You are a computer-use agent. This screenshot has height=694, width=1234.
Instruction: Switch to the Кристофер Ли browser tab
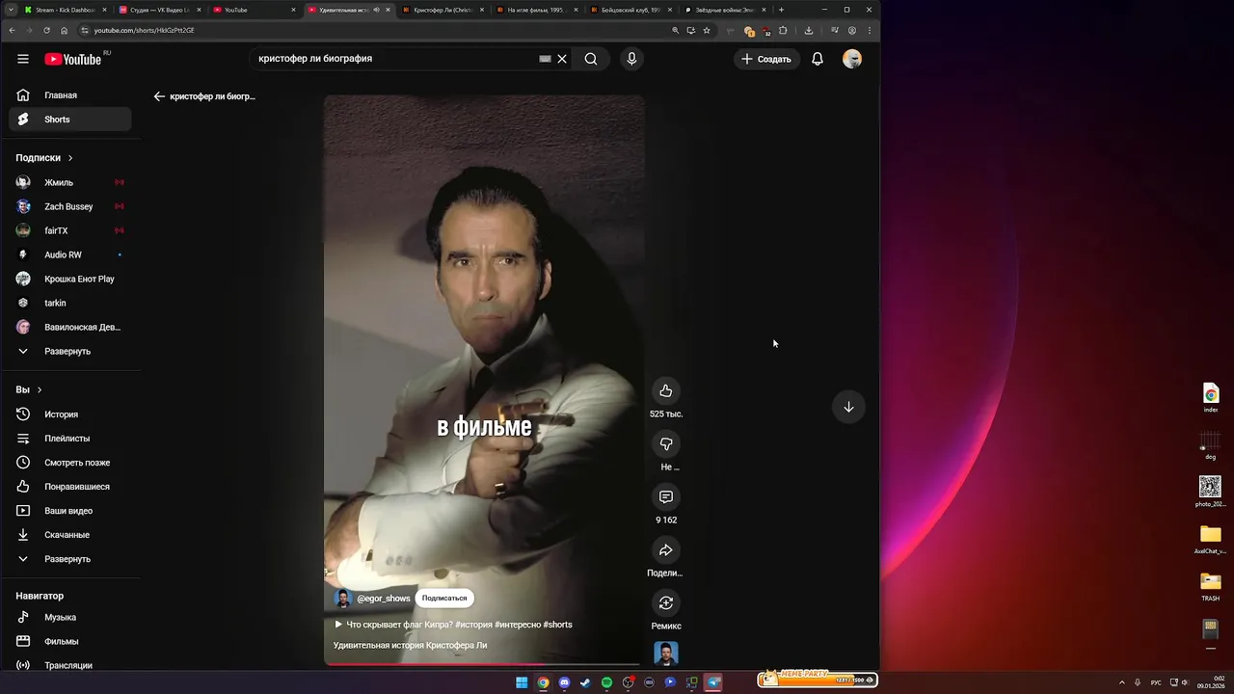(x=443, y=10)
